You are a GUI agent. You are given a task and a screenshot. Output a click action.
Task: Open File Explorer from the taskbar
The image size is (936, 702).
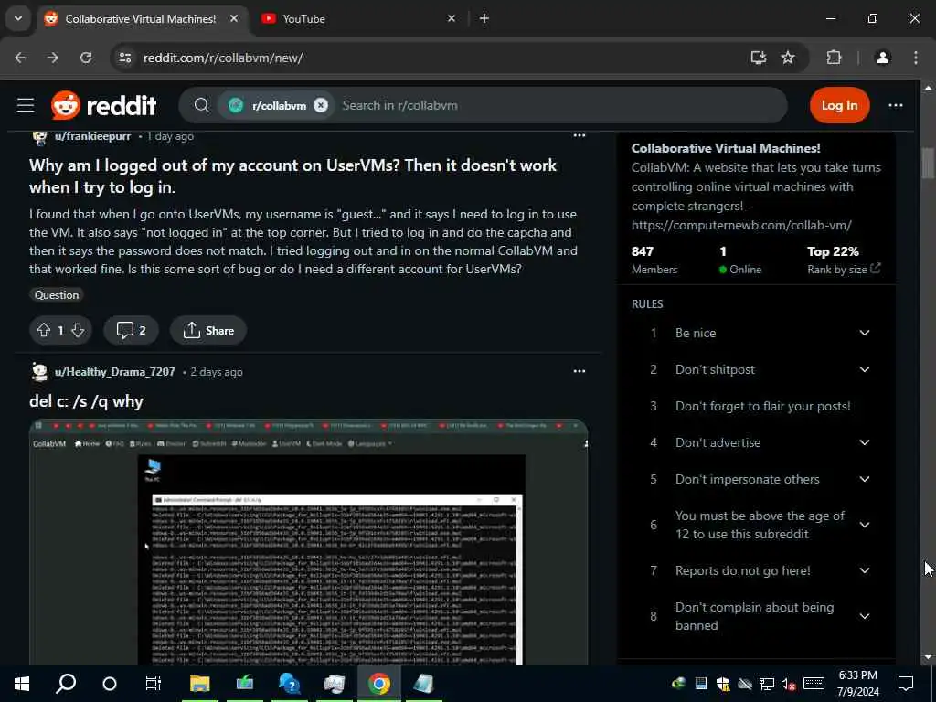tap(199, 684)
